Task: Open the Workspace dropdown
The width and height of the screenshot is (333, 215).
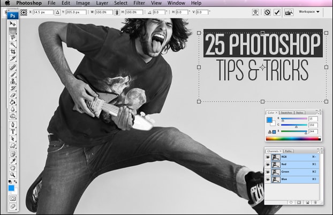Action: tap(309, 12)
